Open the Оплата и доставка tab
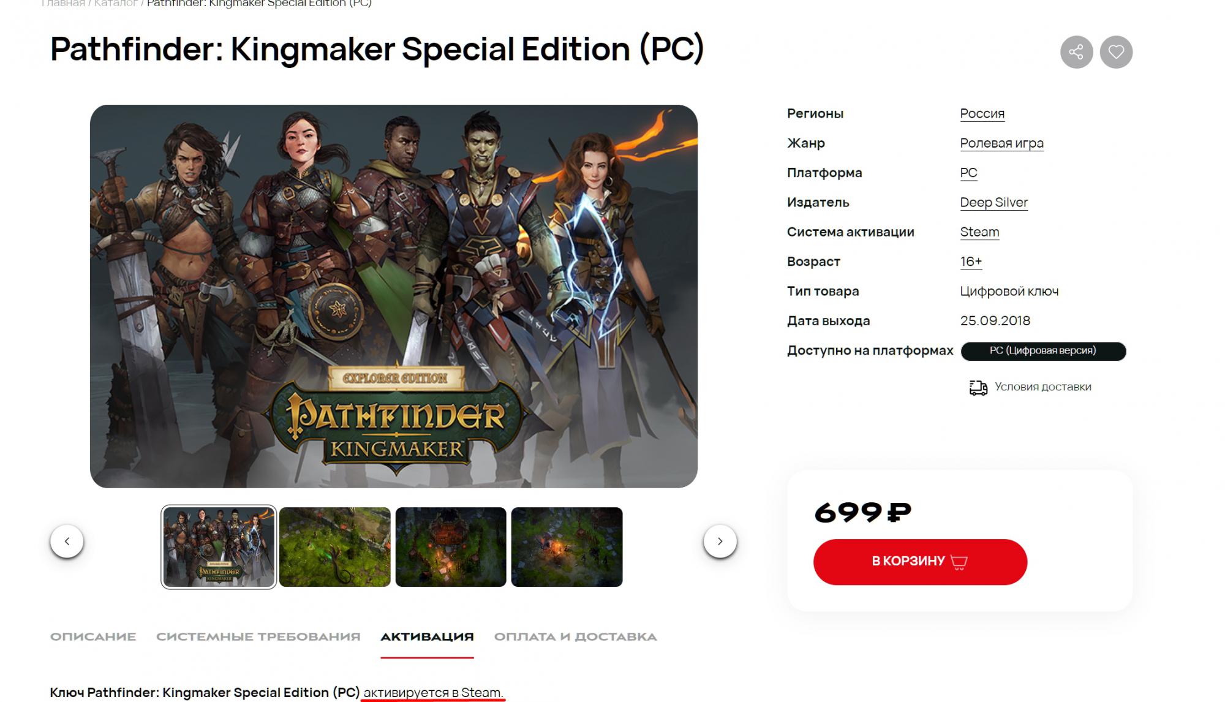Image resolution: width=1225 pixels, height=702 pixels. [575, 637]
